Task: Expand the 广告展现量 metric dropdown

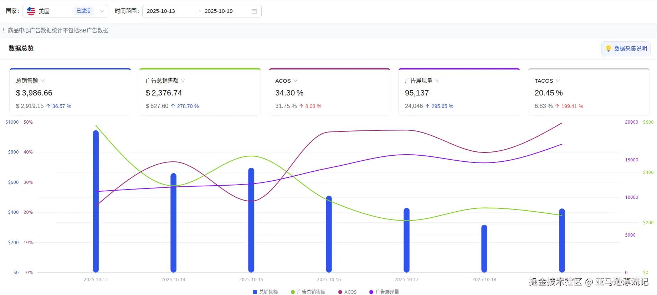Action: [x=437, y=81]
